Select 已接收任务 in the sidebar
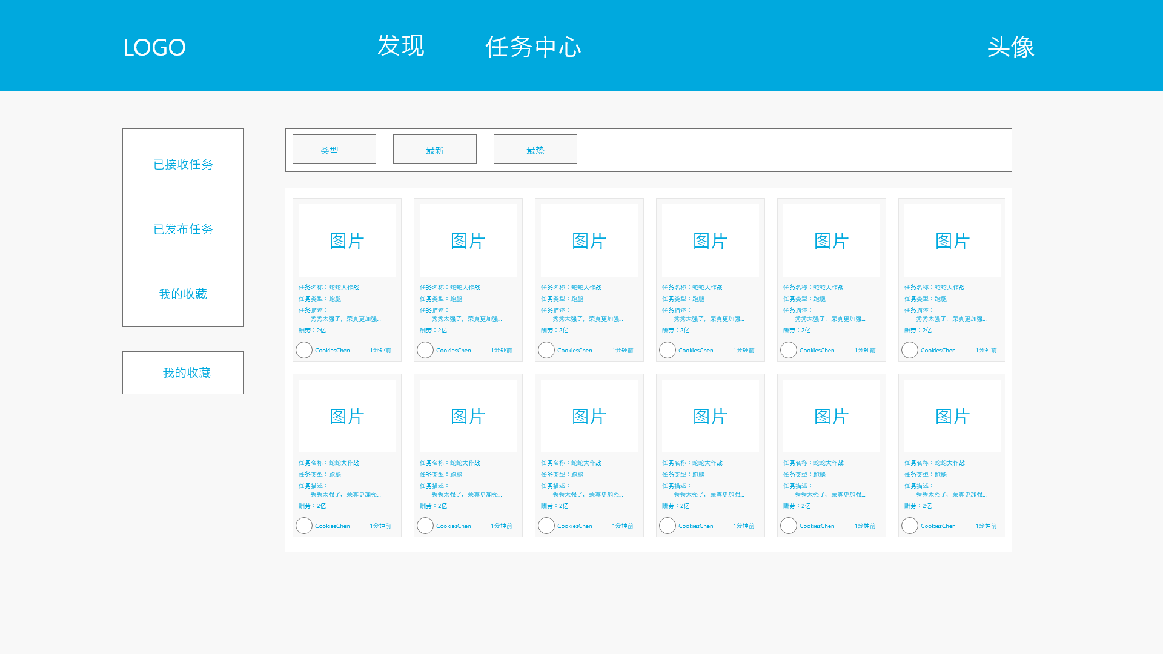 (183, 164)
